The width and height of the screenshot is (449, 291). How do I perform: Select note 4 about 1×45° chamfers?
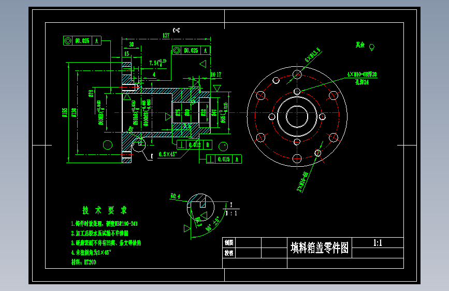[x=91, y=253]
